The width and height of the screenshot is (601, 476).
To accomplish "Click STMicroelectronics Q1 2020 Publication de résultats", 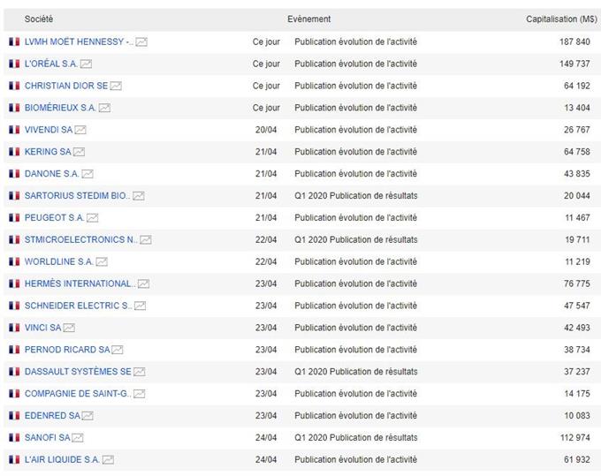I will pyautogui.click(x=355, y=239).
